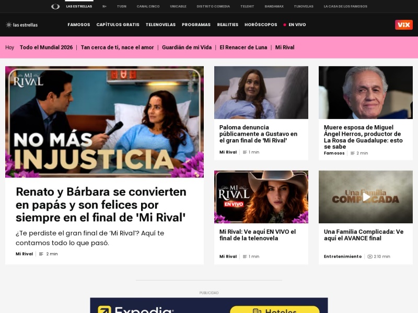Image resolution: width=418 pixels, height=313 pixels.
Task: Click the Entretenimiento category tag
Action: pos(343,257)
